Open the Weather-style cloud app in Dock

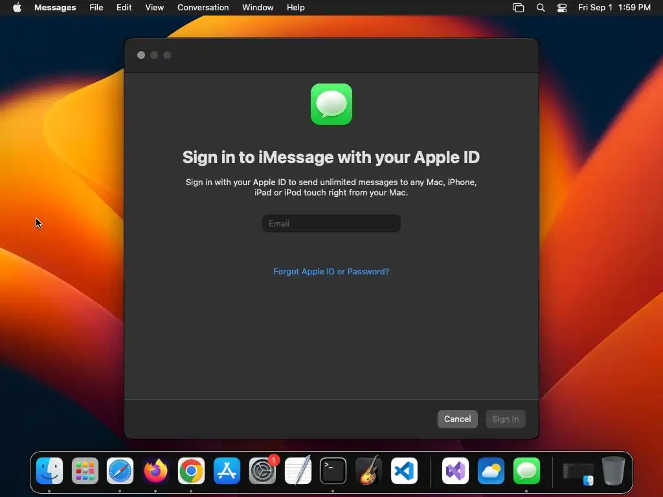491,470
